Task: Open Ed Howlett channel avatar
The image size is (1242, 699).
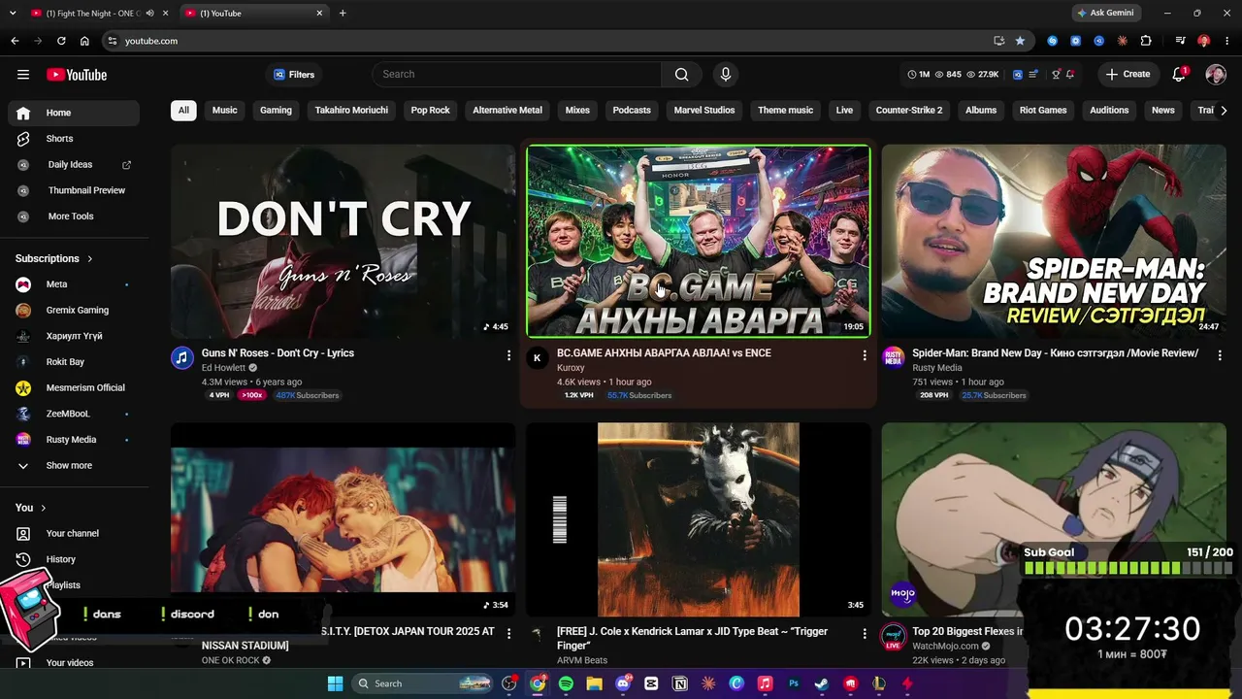Action: [182, 358]
